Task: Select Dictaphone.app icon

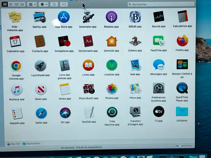Action: click(x=64, y=41)
